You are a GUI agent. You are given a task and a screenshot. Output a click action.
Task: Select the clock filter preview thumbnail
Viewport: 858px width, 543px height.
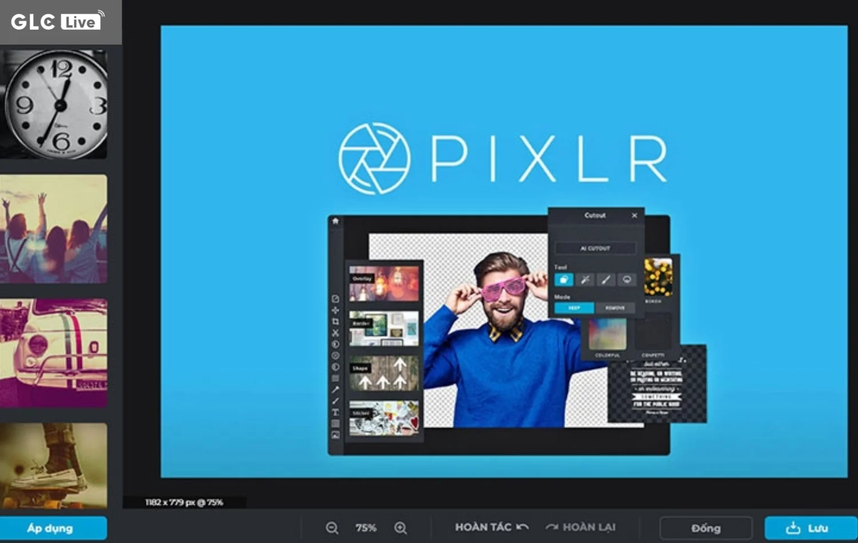53,103
